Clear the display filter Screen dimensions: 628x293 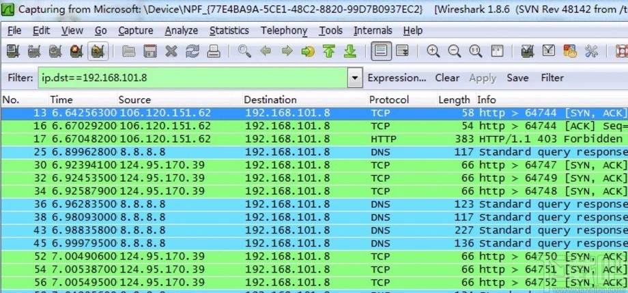click(447, 78)
